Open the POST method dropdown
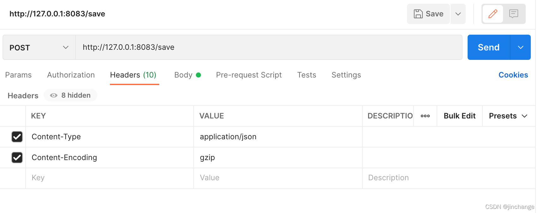The image size is (539, 213). 39,48
